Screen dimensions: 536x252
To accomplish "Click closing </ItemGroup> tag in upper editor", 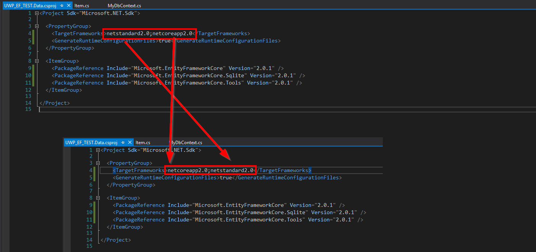I will click(x=64, y=90).
